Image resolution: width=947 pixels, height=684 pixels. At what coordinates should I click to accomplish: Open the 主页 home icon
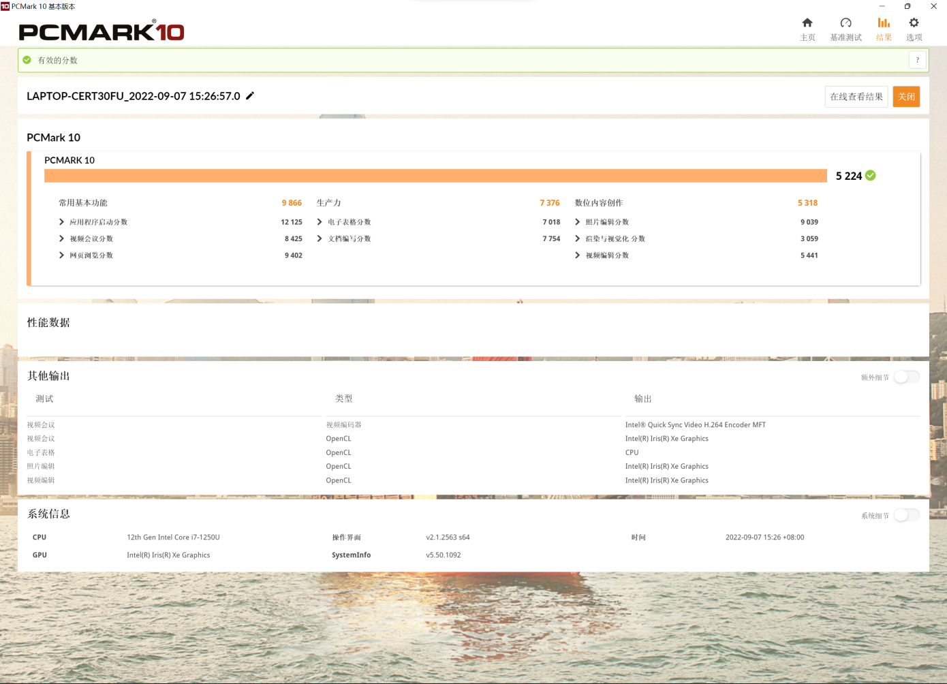coord(807,22)
